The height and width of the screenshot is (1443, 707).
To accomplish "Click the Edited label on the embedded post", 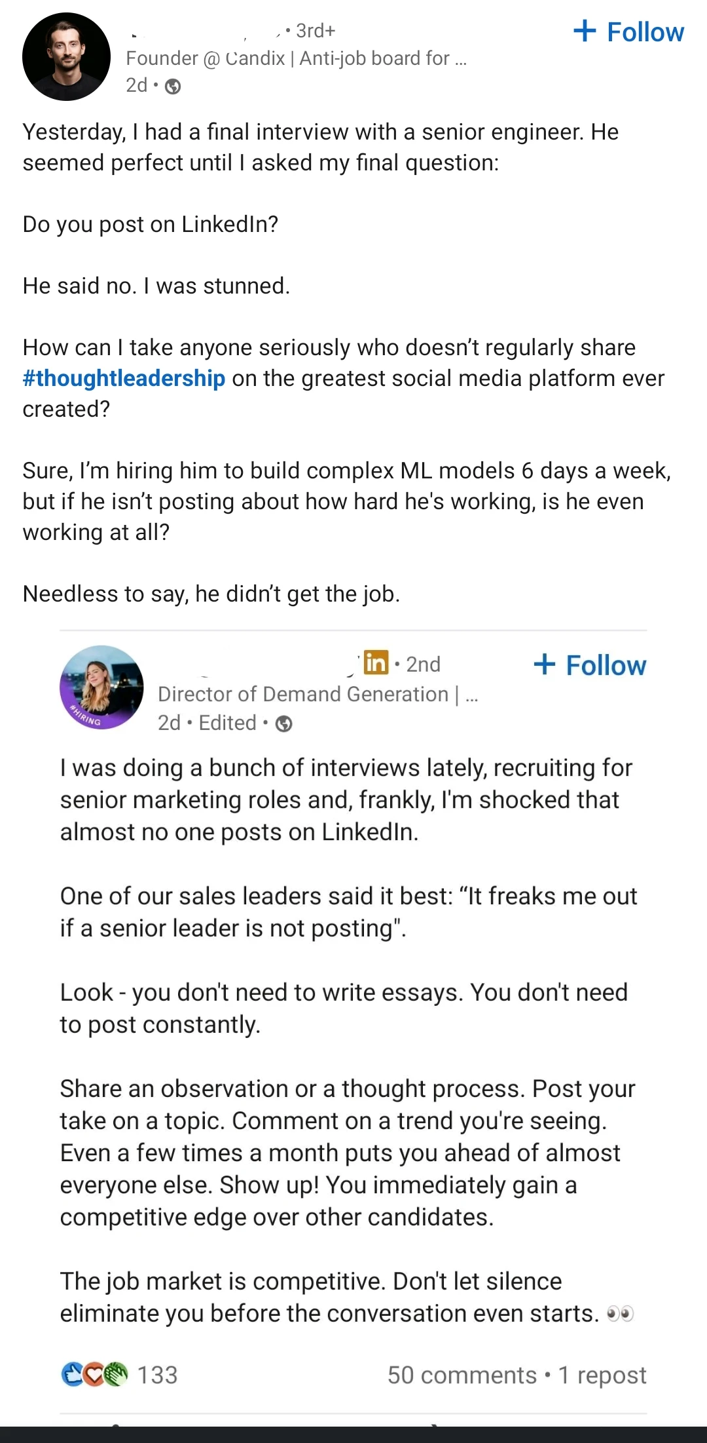I will (x=226, y=723).
